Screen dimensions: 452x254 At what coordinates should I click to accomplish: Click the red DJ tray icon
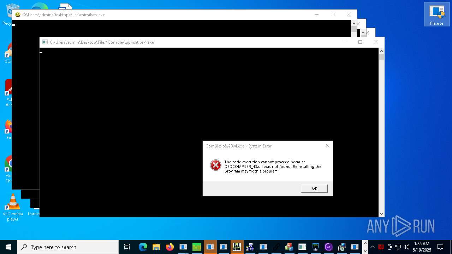381,247
